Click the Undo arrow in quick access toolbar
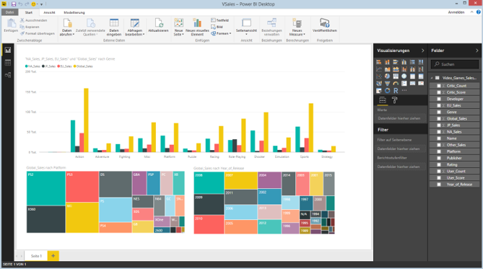Viewport: 483px width, 269px height. (x=20, y=4)
